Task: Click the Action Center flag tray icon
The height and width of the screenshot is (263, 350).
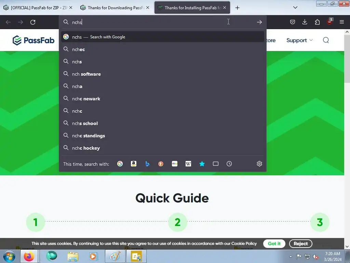Action: click(x=299, y=257)
